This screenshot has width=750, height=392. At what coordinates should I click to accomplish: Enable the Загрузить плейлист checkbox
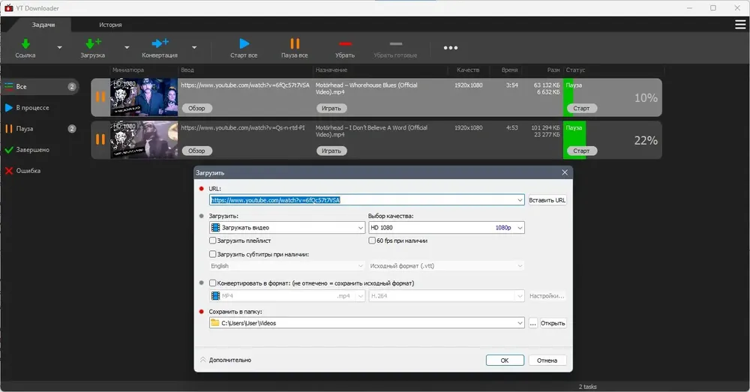[x=213, y=241]
